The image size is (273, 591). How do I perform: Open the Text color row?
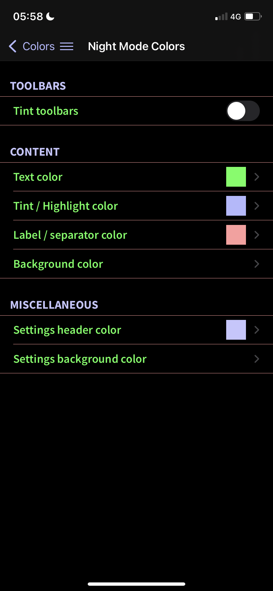point(136,177)
